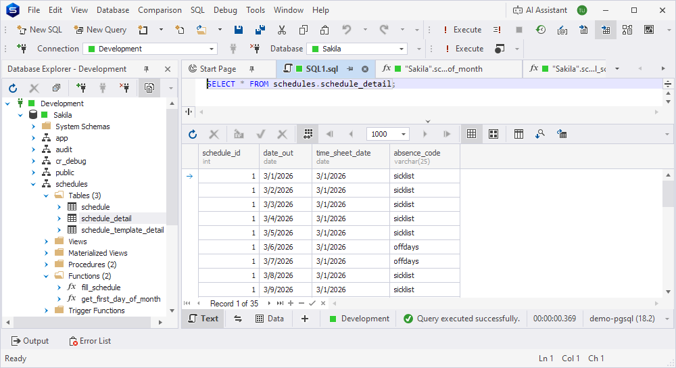676x368 pixels.
Task: Expand the Materialized Views folder
Action: tap(46, 253)
